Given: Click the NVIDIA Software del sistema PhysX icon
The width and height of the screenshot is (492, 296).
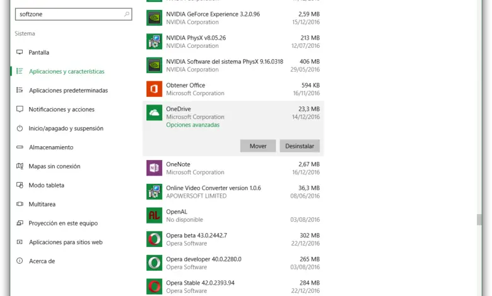Looking at the screenshot, I should (x=154, y=65).
